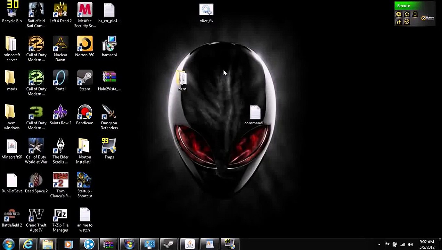This screenshot has width=442, height=250.
Task: Click the Norton gadget globe icon
Action: click(x=399, y=14)
